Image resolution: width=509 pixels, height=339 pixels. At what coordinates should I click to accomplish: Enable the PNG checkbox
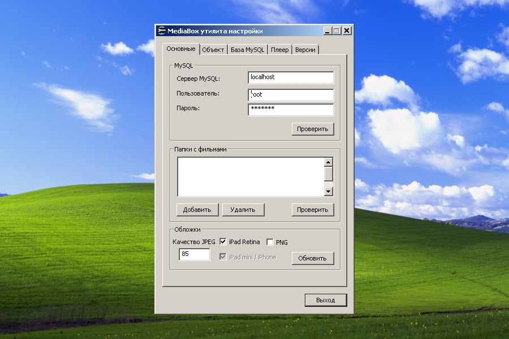click(x=270, y=242)
